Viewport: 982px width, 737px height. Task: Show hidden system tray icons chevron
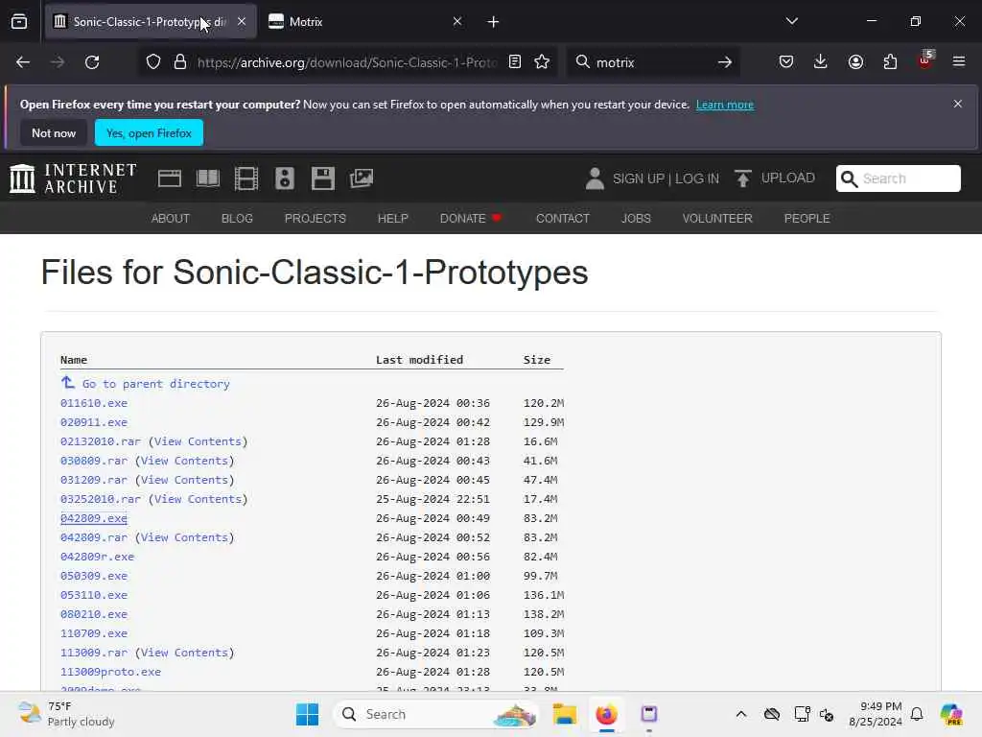(741, 714)
